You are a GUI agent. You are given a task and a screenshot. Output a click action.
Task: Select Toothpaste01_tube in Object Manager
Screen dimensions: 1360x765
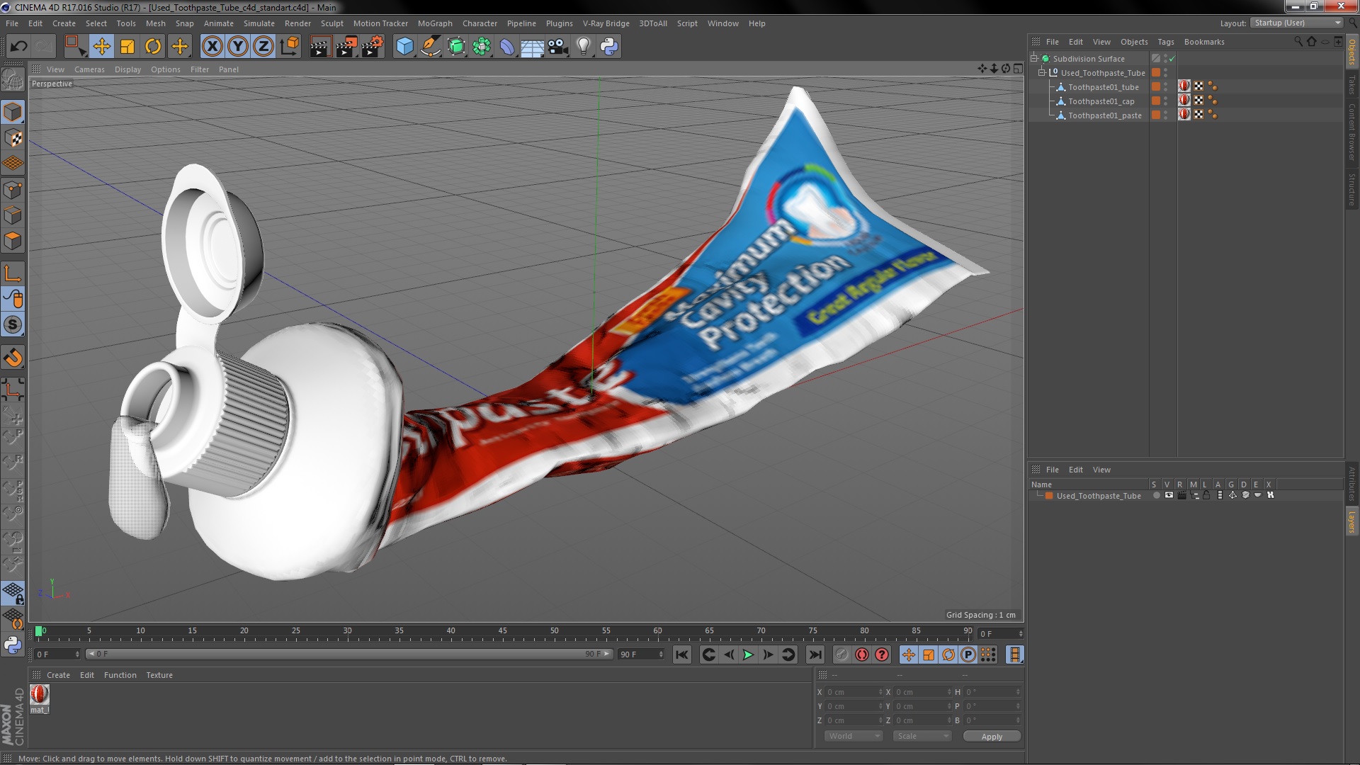(x=1103, y=87)
